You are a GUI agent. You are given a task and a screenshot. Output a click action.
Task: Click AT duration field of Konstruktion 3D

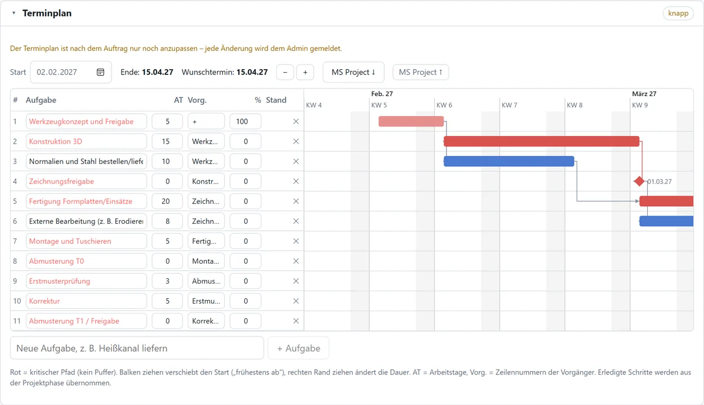[167, 141]
